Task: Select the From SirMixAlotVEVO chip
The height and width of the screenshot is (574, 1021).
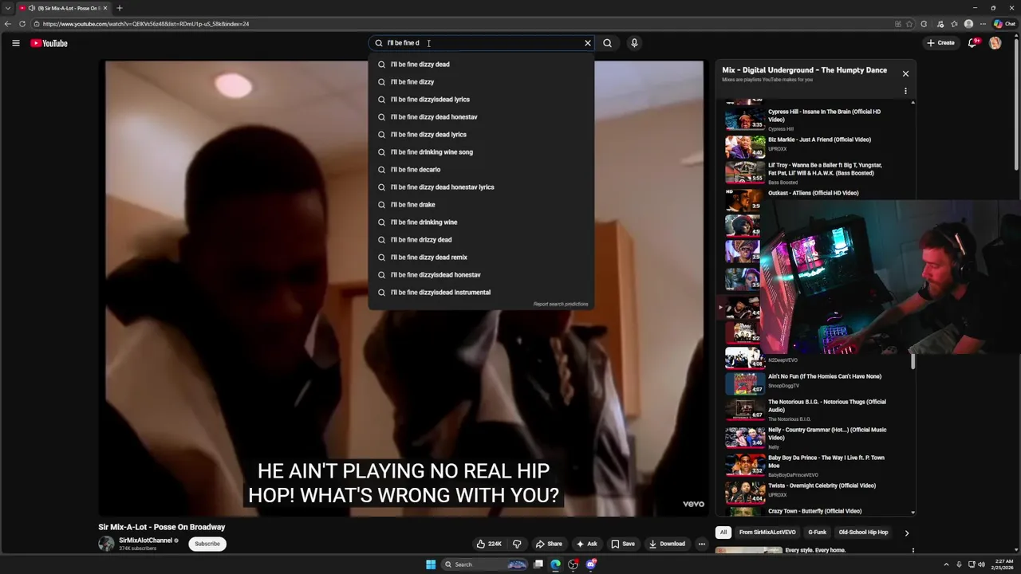Action: [767, 533]
